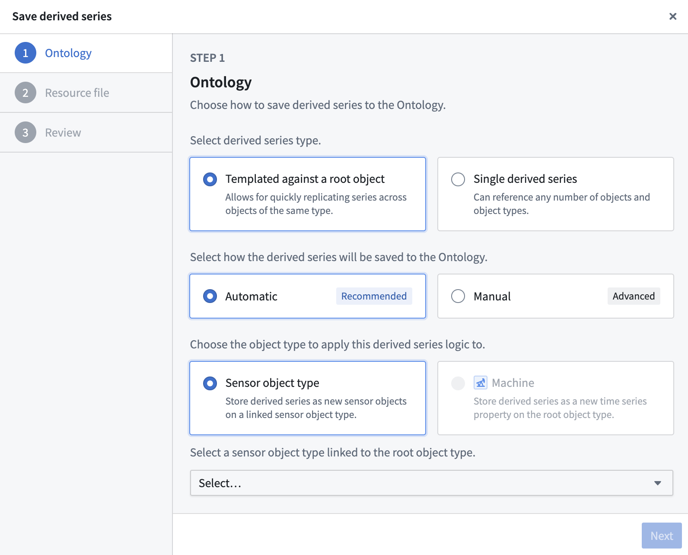The image size is (688, 555).
Task: Click the 'Single derived series' title text
Action: (x=525, y=179)
